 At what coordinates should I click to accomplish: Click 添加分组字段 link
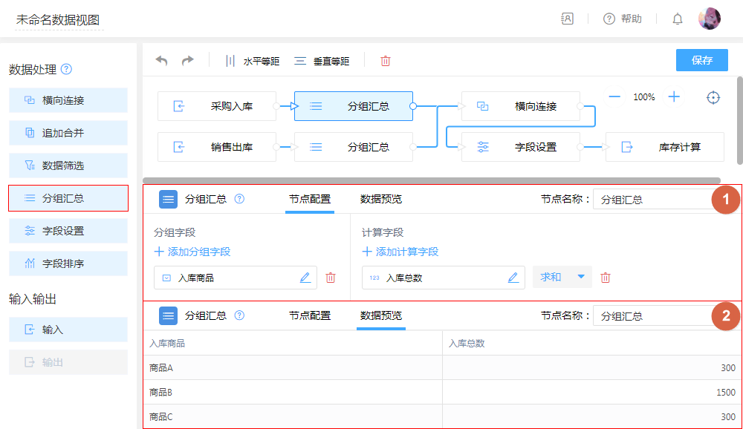coord(192,252)
